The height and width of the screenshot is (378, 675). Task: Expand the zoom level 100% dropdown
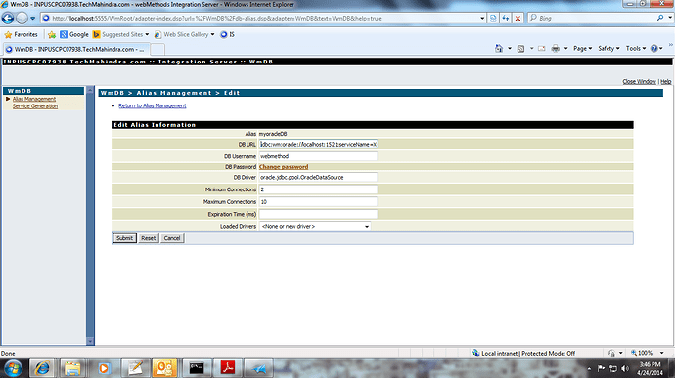[661, 353]
